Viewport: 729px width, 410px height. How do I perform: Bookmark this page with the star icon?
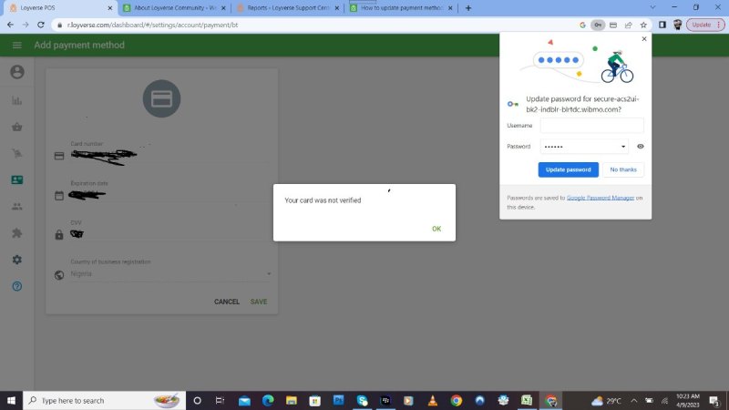point(643,25)
